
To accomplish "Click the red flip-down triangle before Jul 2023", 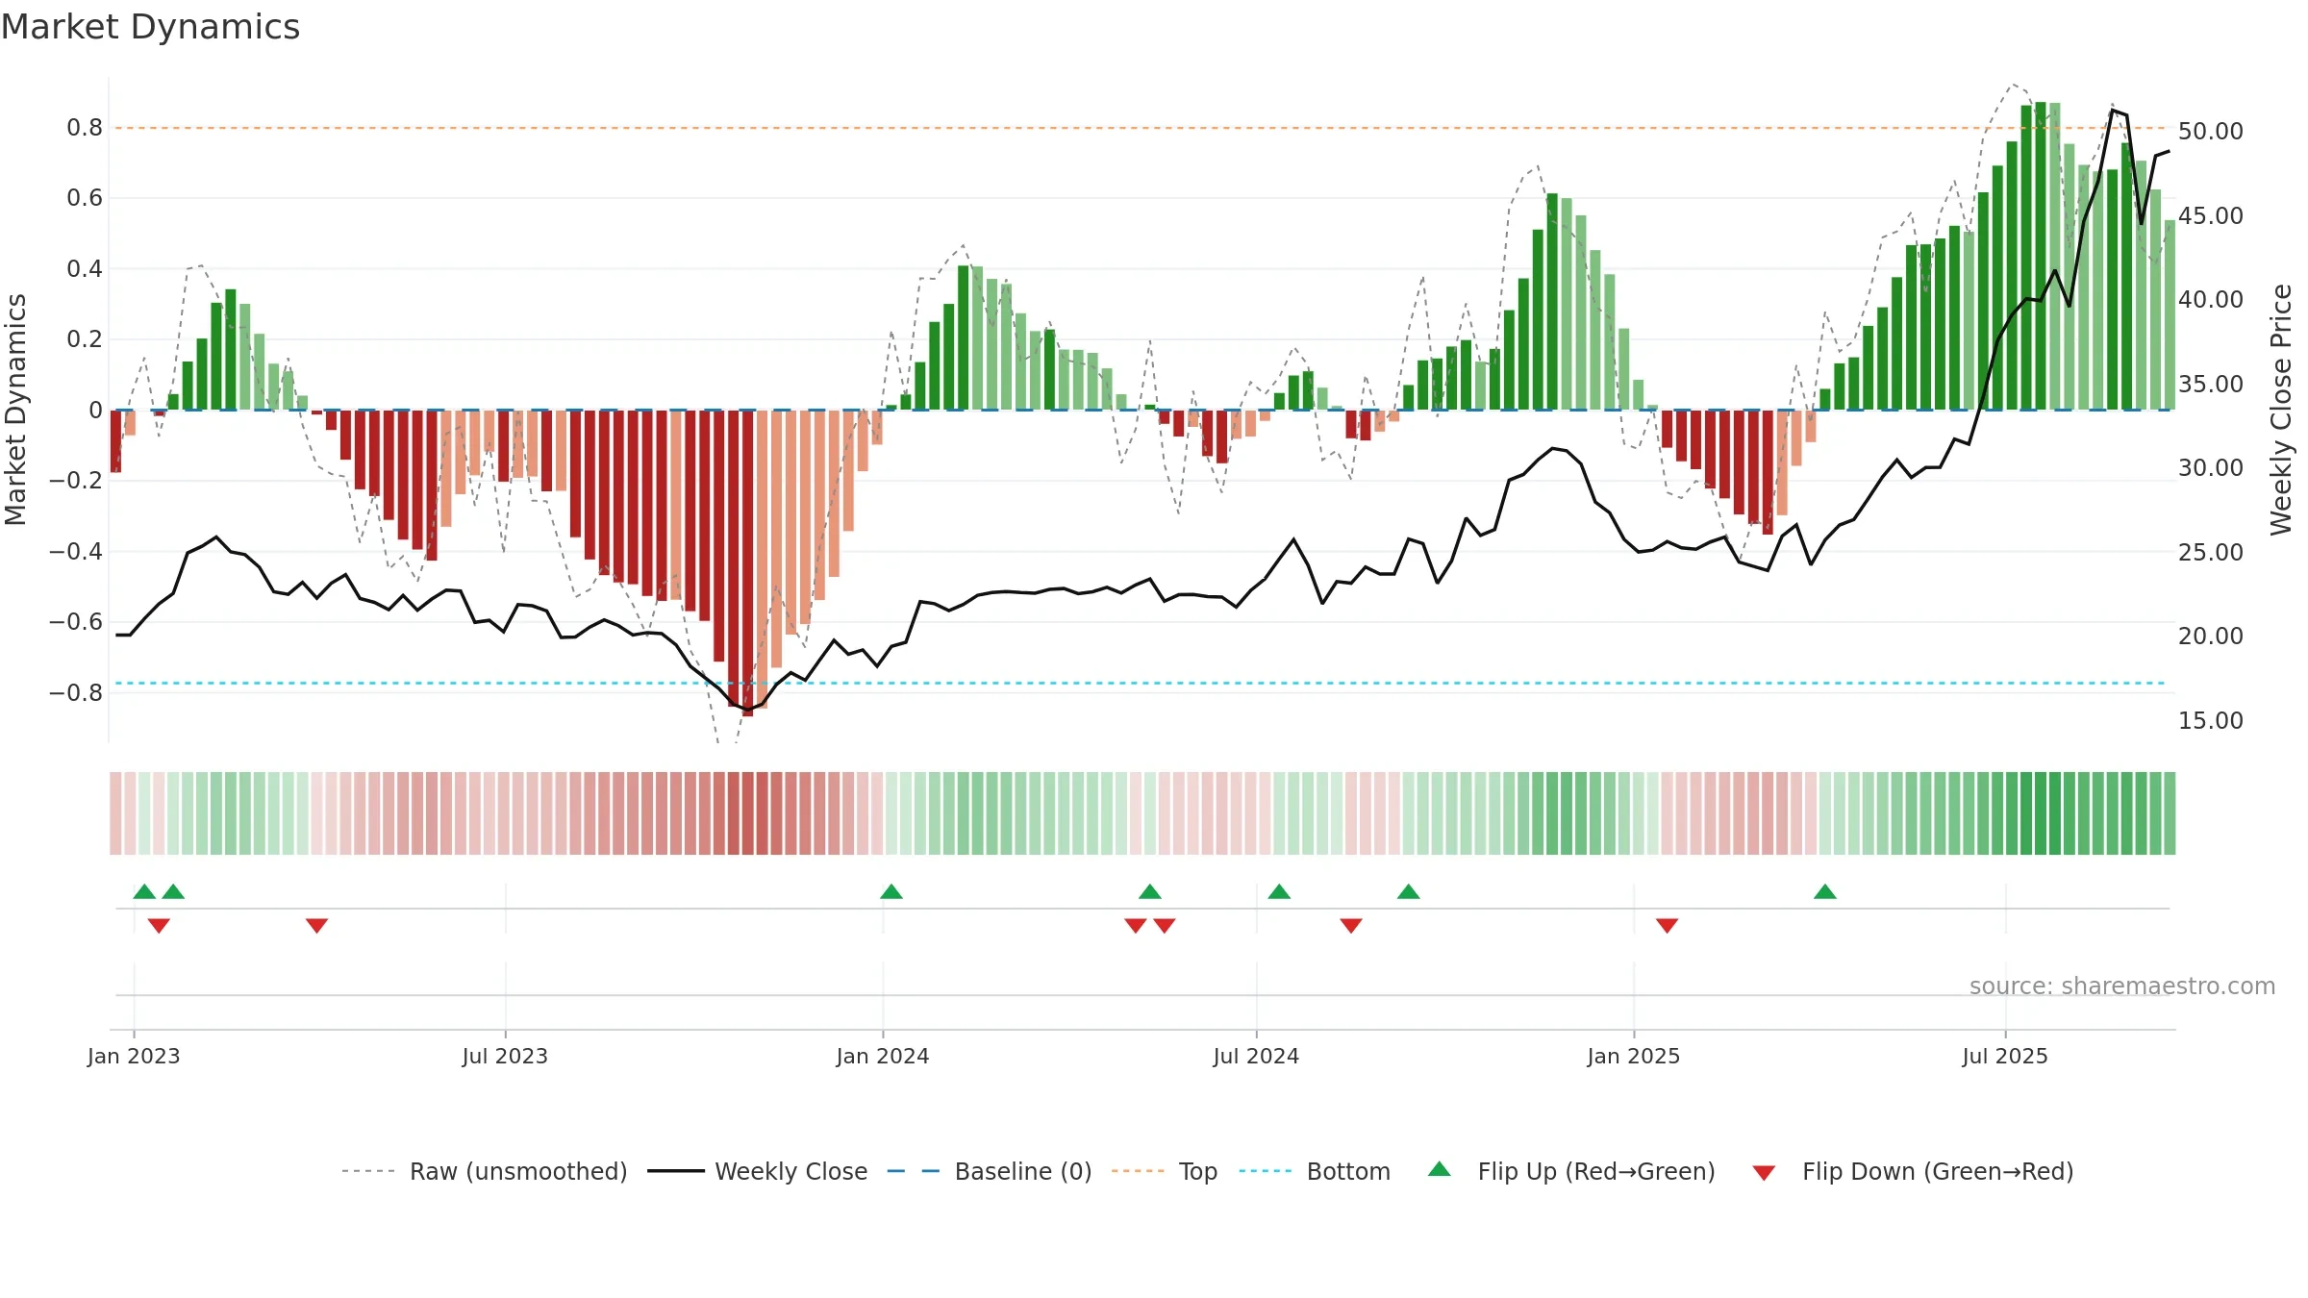I will click(317, 925).
